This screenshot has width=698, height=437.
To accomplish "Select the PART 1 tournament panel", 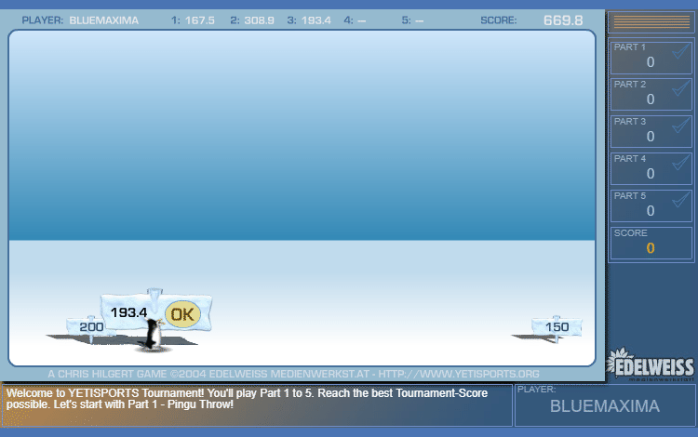I will tap(651, 57).
